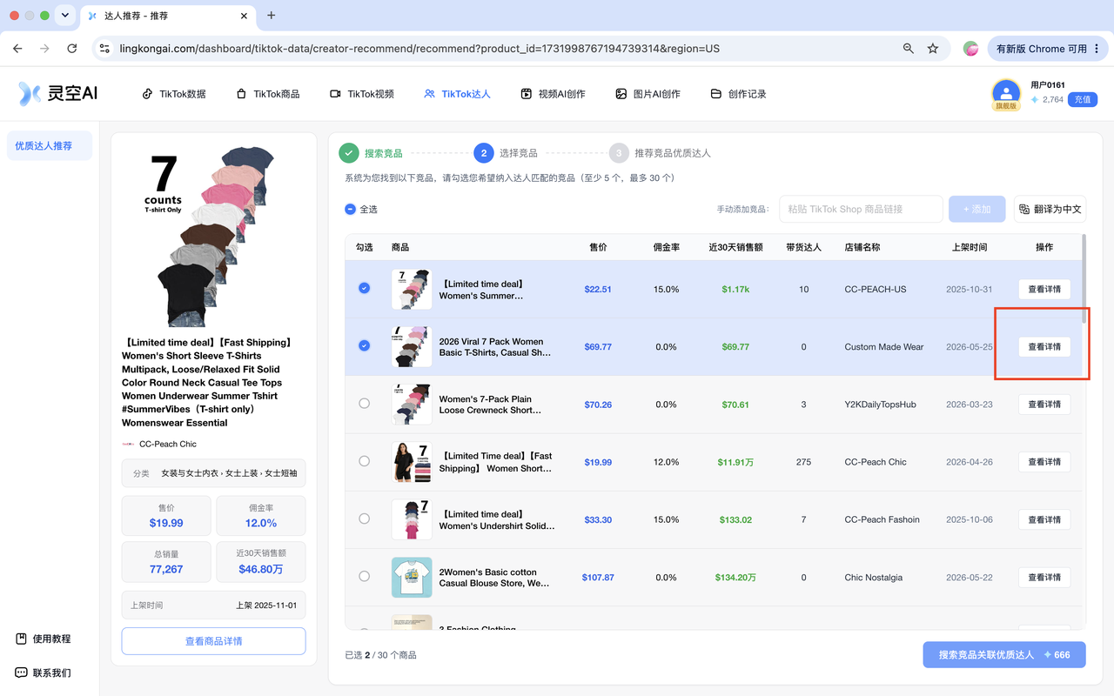1114x696 pixels.
Task: Uncheck the CC-PEACH-US product row
Action: pyautogui.click(x=365, y=289)
